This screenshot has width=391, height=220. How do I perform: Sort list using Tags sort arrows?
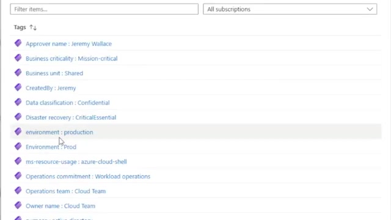click(33, 27)
